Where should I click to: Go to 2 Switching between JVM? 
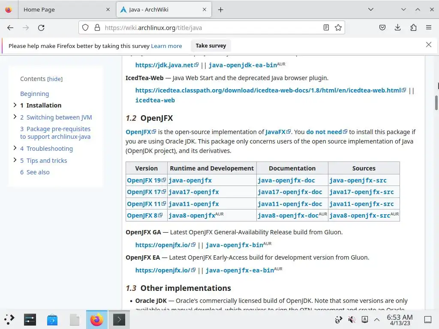click(x=56, y=117)
